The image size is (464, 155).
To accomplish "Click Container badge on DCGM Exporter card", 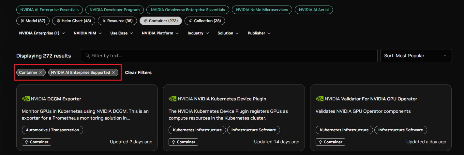I will 37,142.
